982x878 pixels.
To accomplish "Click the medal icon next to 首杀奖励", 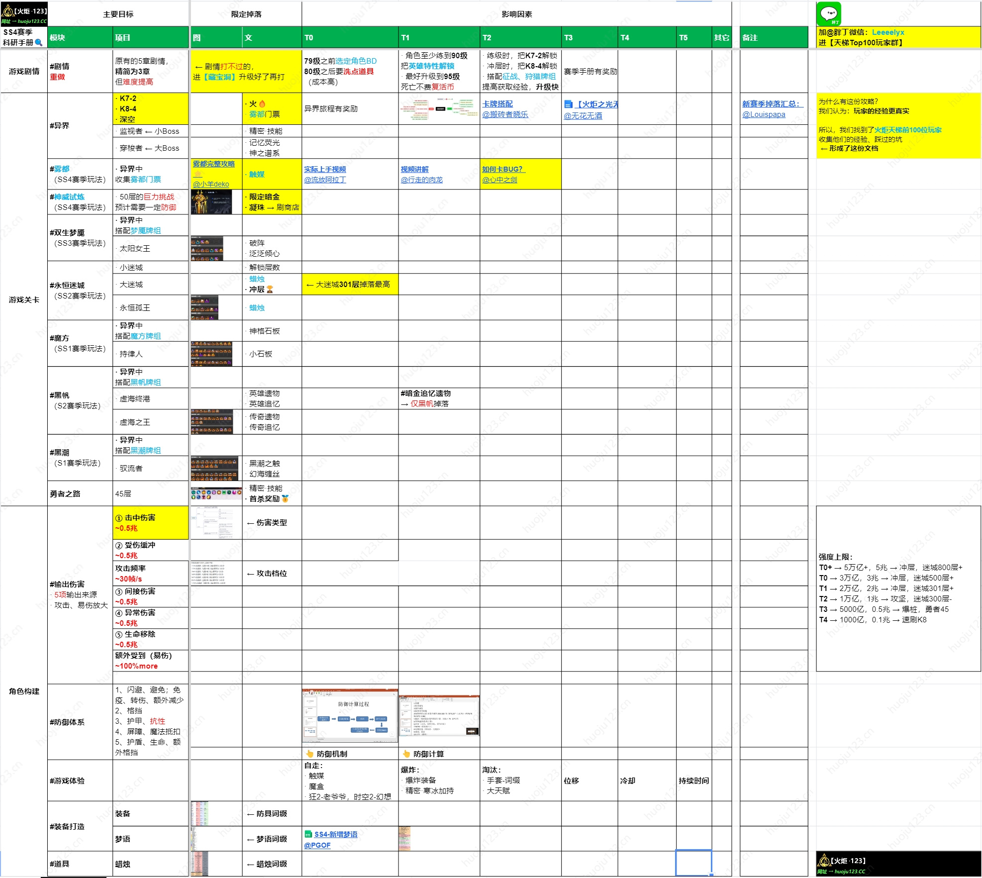I will coord(285,498).
